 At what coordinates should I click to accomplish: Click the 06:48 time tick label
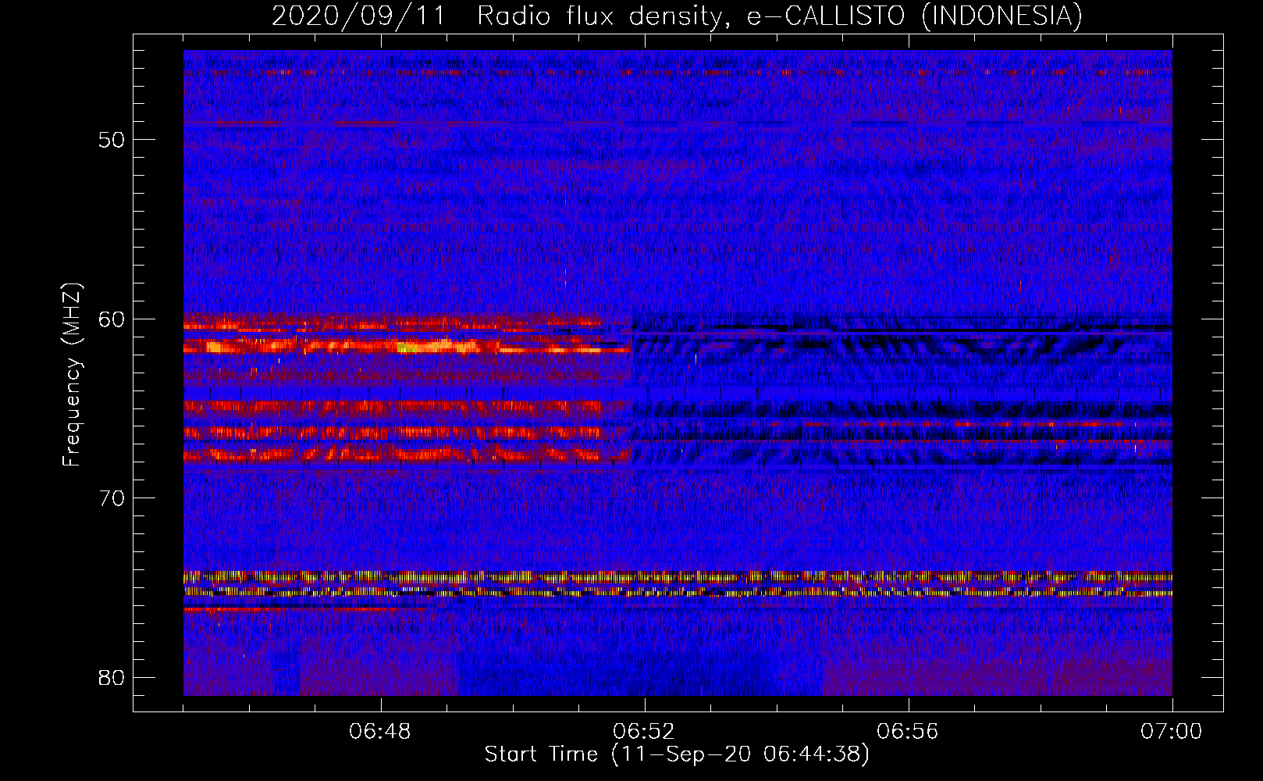pyautogui.click(x=380, y=732)
